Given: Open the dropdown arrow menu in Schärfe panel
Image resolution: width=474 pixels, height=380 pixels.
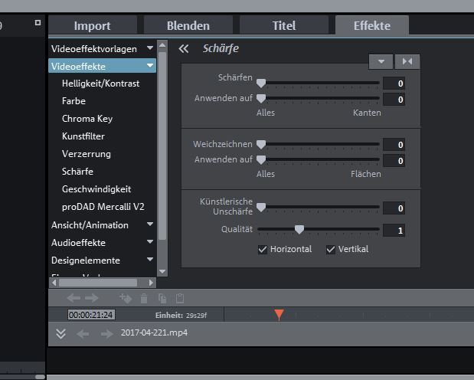Looking at the screenshot, I should click(x=381, y=61).
